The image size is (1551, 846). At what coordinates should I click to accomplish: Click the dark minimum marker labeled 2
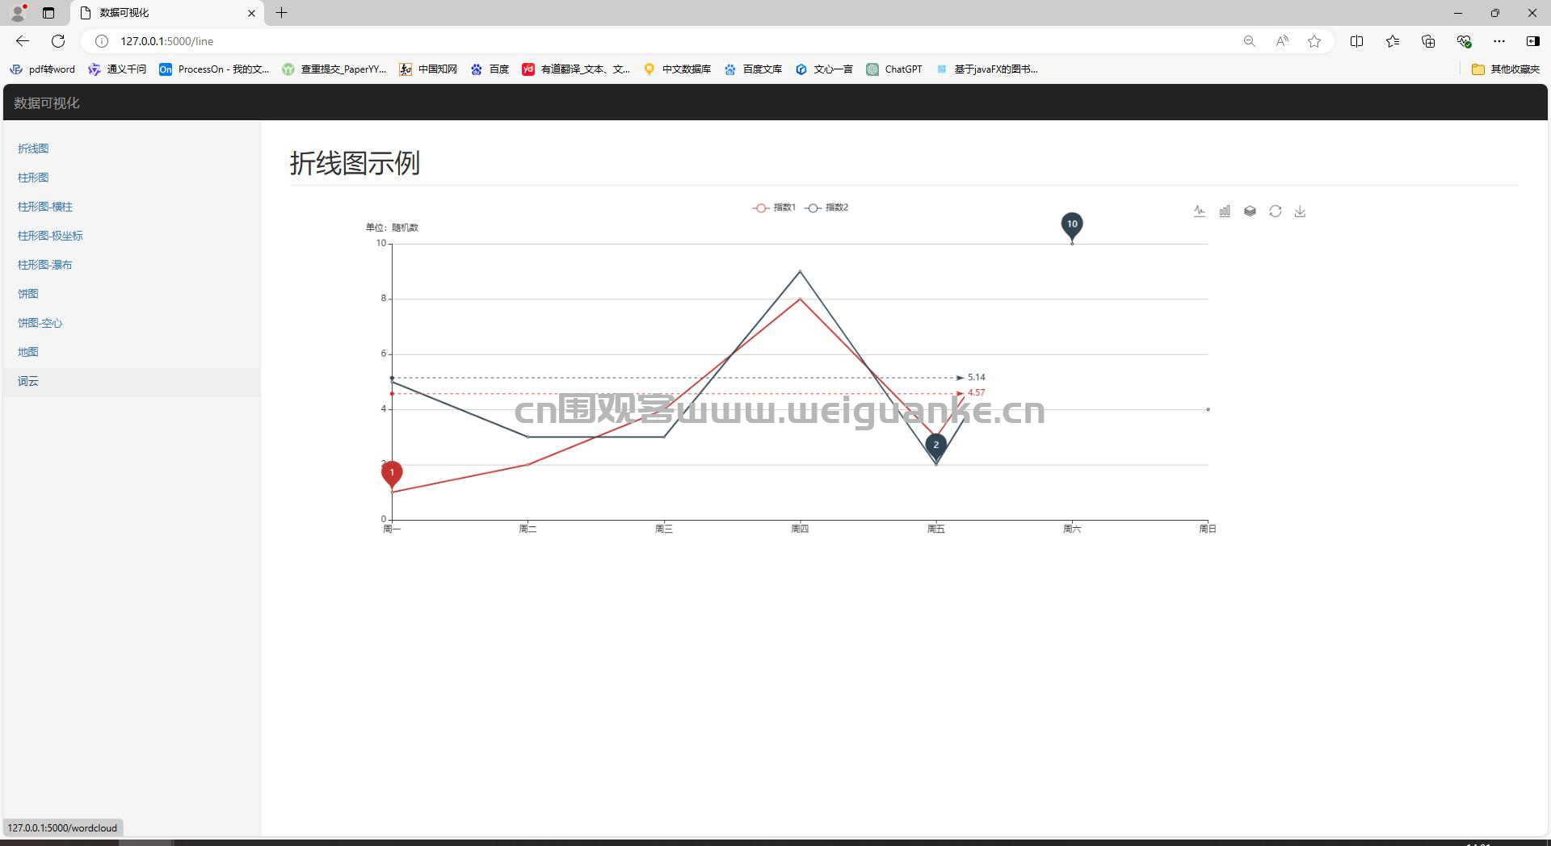936,446
